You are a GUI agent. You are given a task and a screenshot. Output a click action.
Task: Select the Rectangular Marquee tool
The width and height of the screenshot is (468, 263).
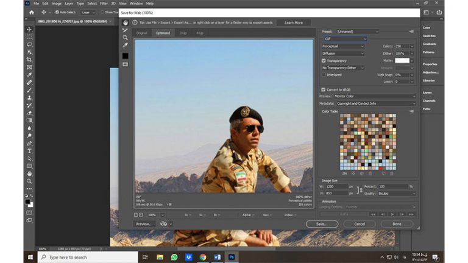[x=29, y=37]
